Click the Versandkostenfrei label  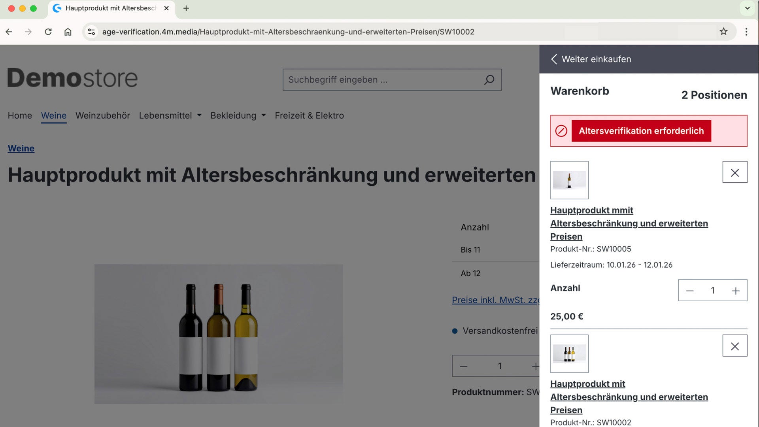click(500, 331)
